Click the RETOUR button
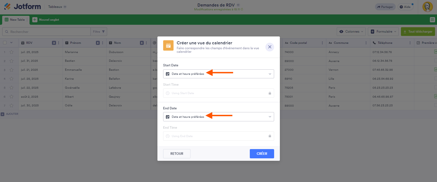437x182 pixels. pyautogui.click(x=177, y=154)
